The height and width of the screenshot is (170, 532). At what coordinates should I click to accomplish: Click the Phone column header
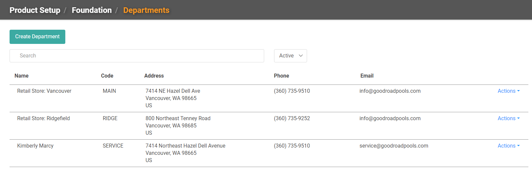tap(281, 76)
